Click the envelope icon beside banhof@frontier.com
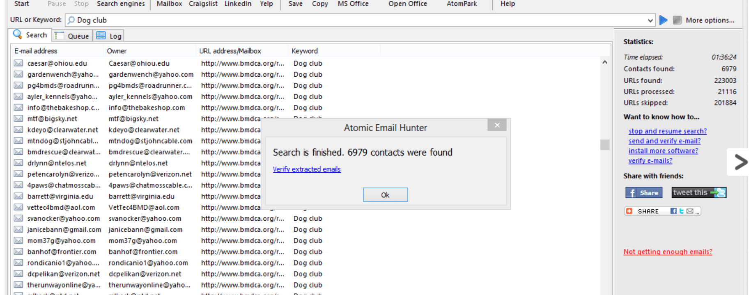This screenshot has height=295, width=751. 18,252
